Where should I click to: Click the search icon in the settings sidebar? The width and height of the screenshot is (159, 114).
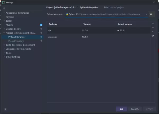pos(4,8)
